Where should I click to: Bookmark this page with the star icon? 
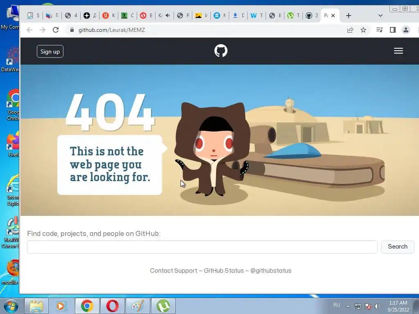pos(363,30)
